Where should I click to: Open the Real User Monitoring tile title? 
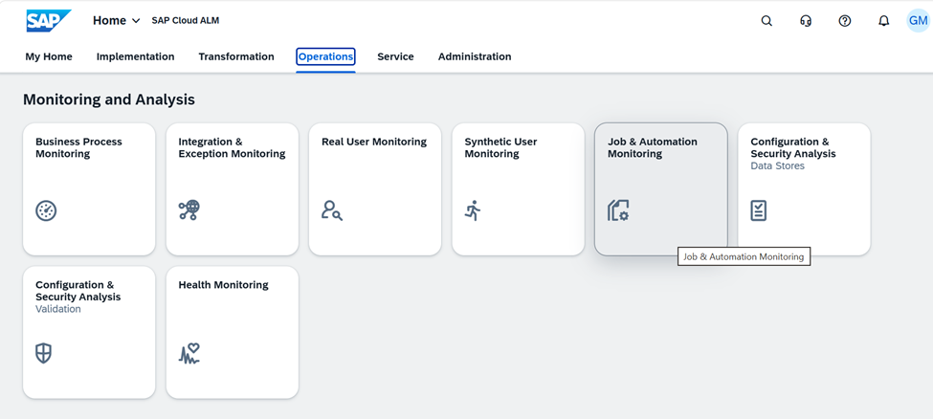[374, 142]
